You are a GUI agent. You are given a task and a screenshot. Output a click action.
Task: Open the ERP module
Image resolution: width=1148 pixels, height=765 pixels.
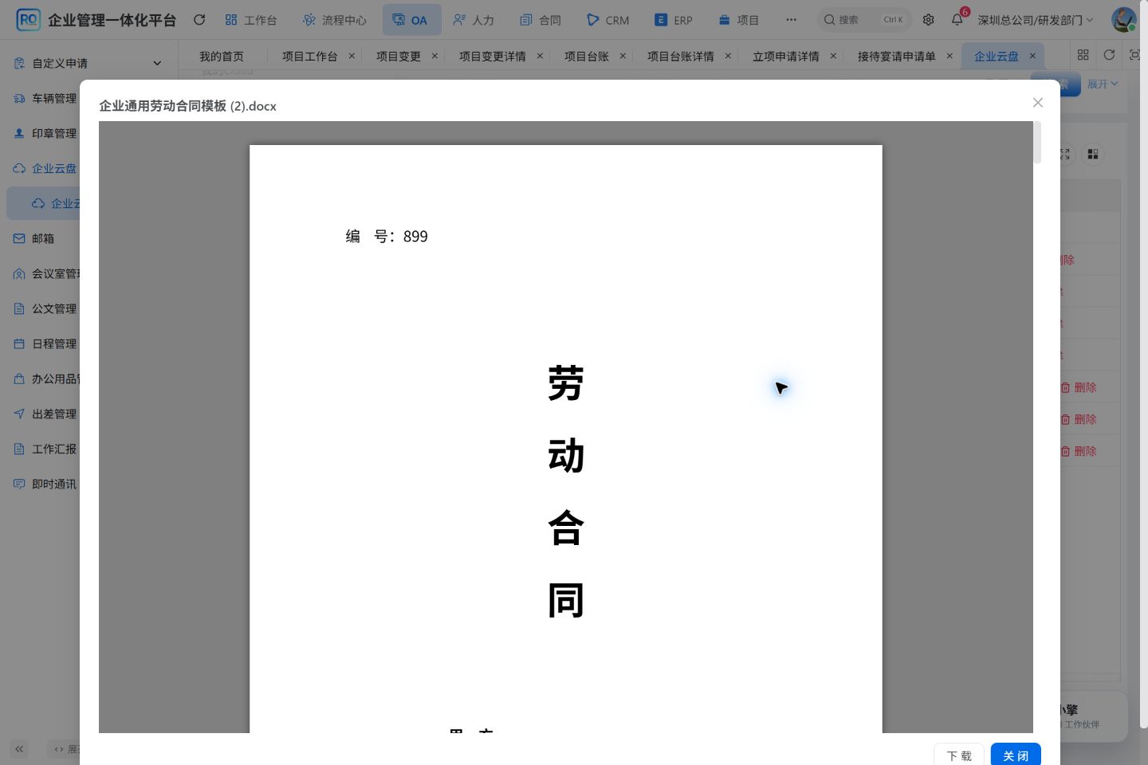(x=674, y=20)
